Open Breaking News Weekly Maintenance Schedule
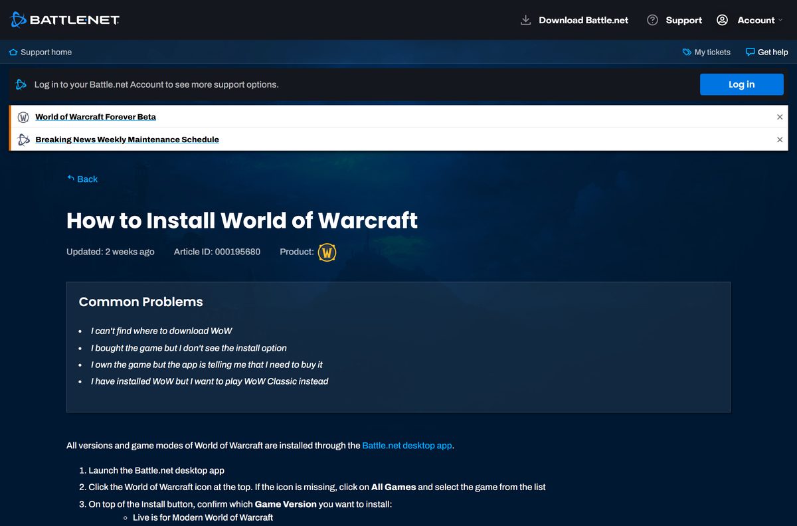The image size is (797, 526). 127,139
